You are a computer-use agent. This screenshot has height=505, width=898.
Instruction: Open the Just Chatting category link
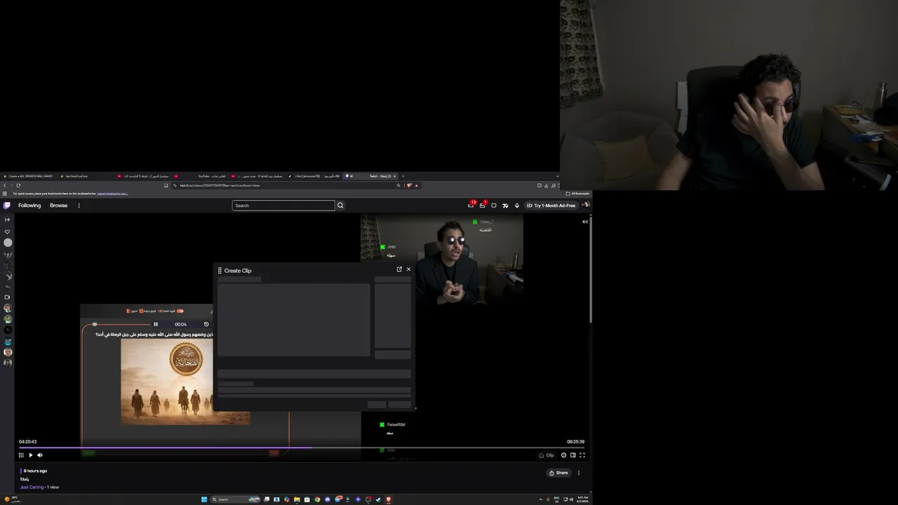(32, 487)
